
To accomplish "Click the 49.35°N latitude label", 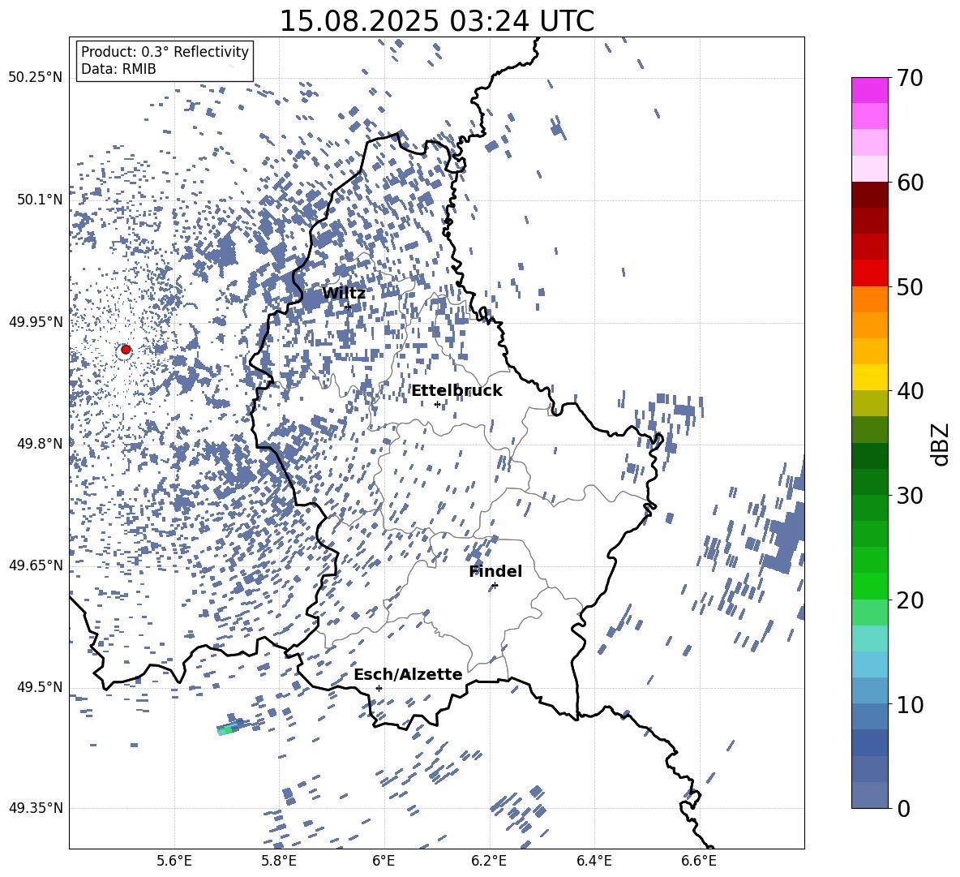I will tap(36, 808).
